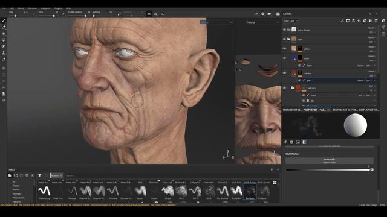Open the Window menu

[x=32, y=8]
